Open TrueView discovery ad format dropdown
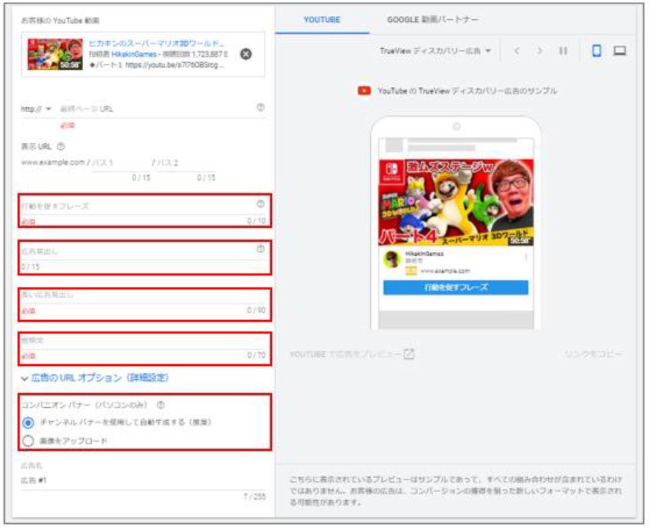Viewport: 650px width, 528px height. 435,51
